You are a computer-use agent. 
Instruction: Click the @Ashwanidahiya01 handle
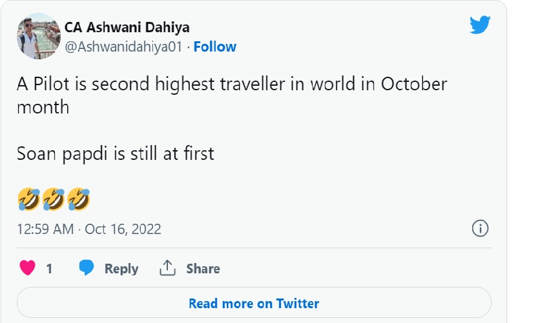tap(123, 46)
